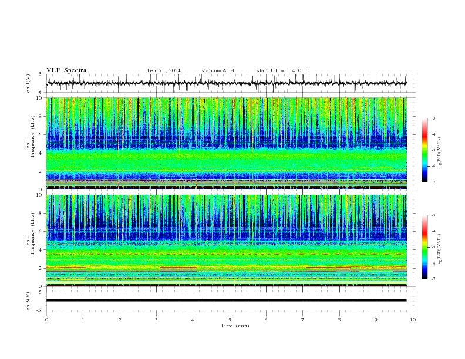Image resolution: width=465 pixels, height=359 pixels.
Task: Click the "4" kHz tick of ch.1 spectrogram
Action: [42, 153]
